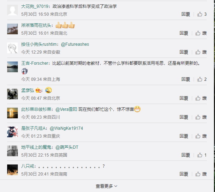Like the comment by 孟彦弘

(201, 98)
